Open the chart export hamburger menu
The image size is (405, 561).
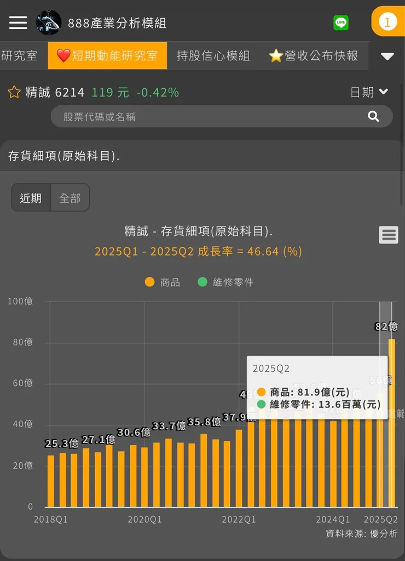(x=389, y=235)
